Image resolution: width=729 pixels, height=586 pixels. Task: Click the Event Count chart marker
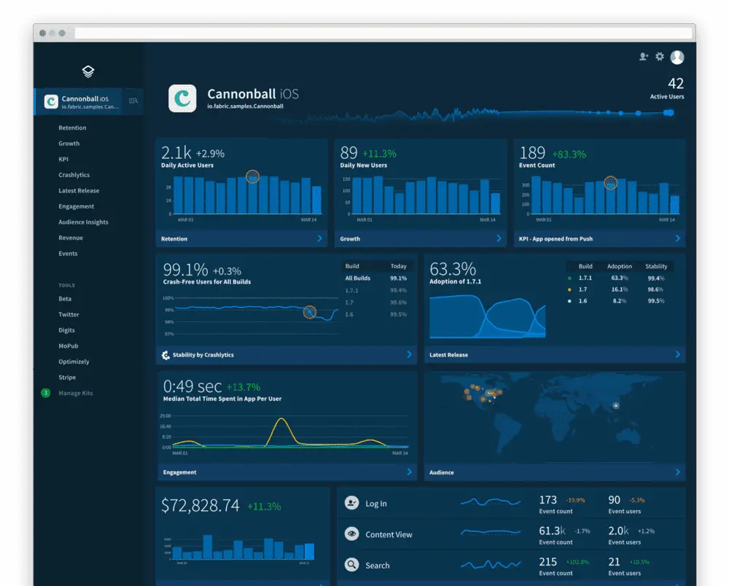pyautogui.click(x=610, y=183)
